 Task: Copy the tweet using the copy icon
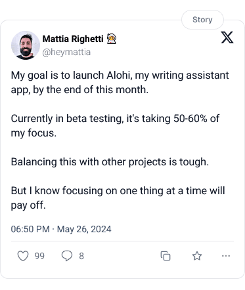[x=166, y=256]
